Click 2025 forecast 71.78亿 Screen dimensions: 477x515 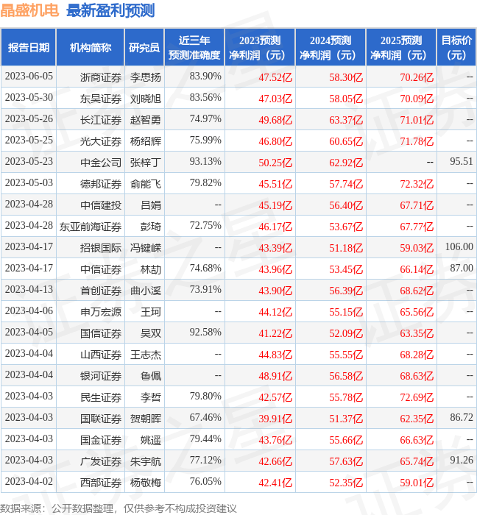click(x=417, y=141)
